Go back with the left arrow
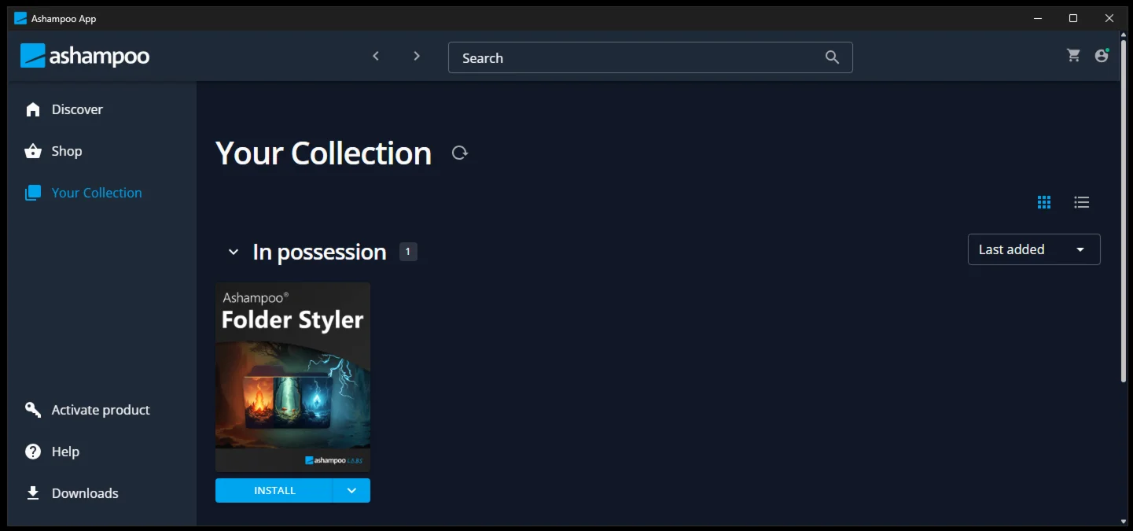1133x531 pixels. (376, 56)
